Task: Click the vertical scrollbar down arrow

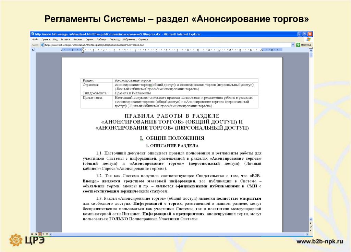Action: click(311, 219)
